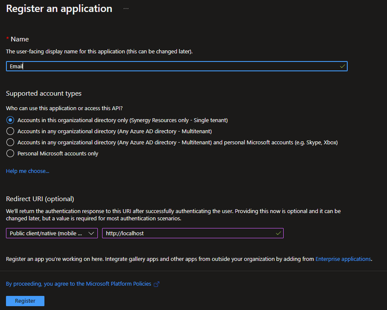Screen dimensions: 387x310
Task: Open the ellipsis menu beside the page title
Action: point(126,9)
